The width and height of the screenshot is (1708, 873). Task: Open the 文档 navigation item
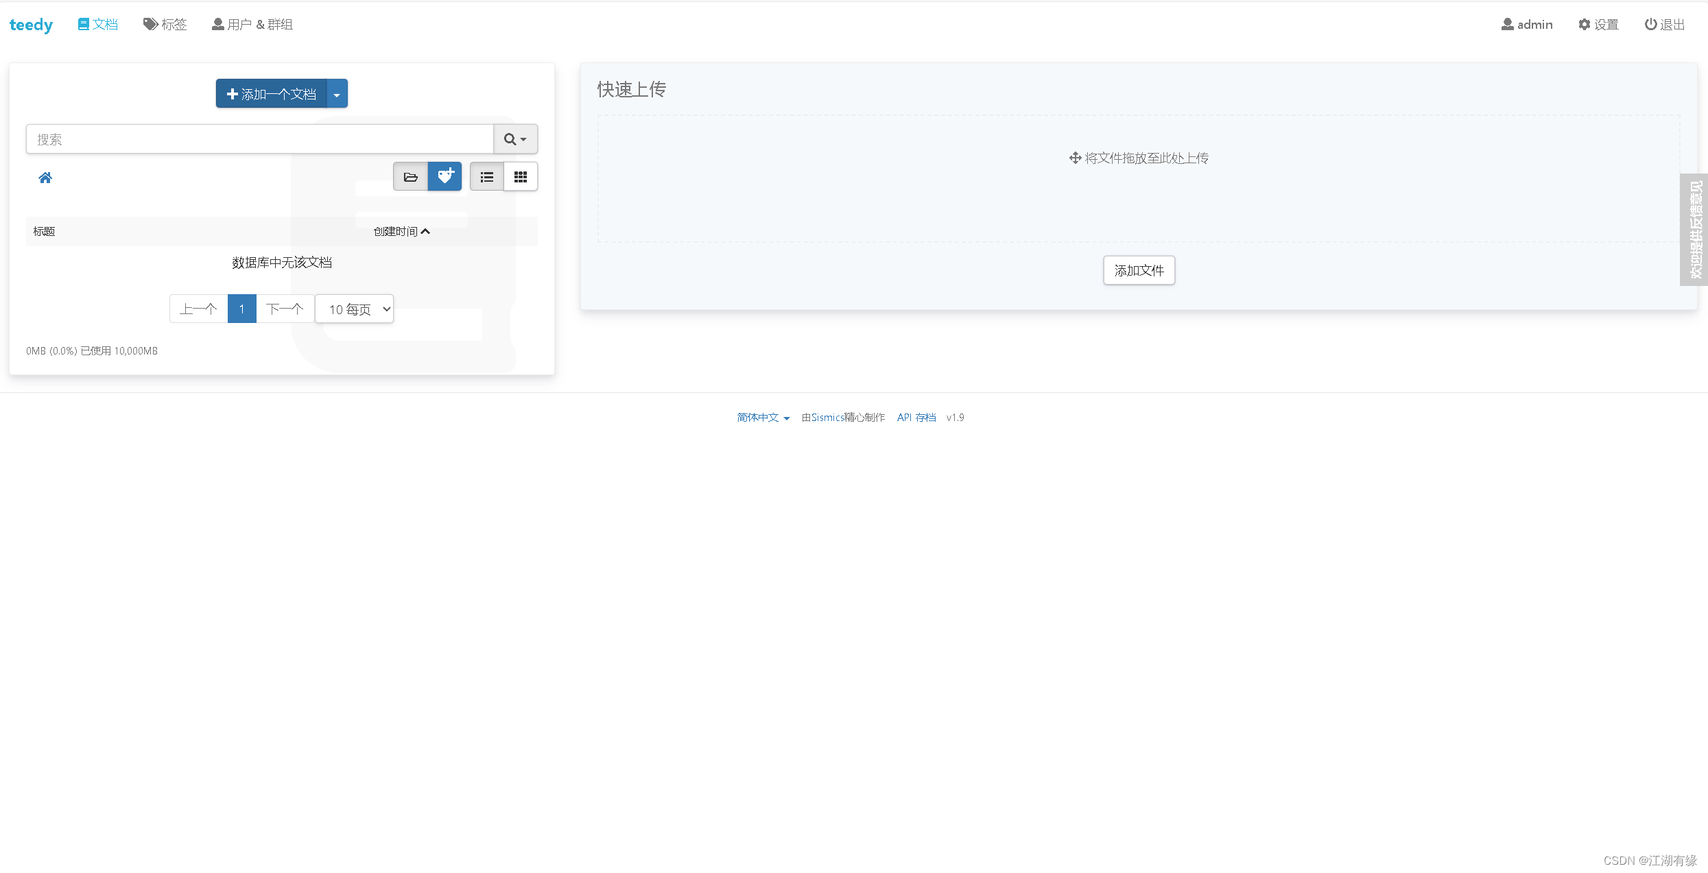[x=97, y=24]
